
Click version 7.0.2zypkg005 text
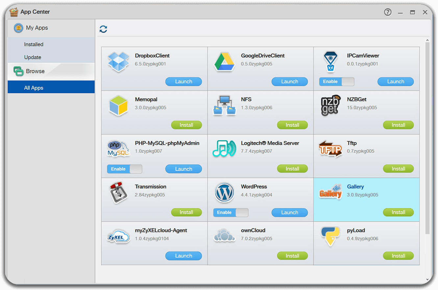pos(256,238)
